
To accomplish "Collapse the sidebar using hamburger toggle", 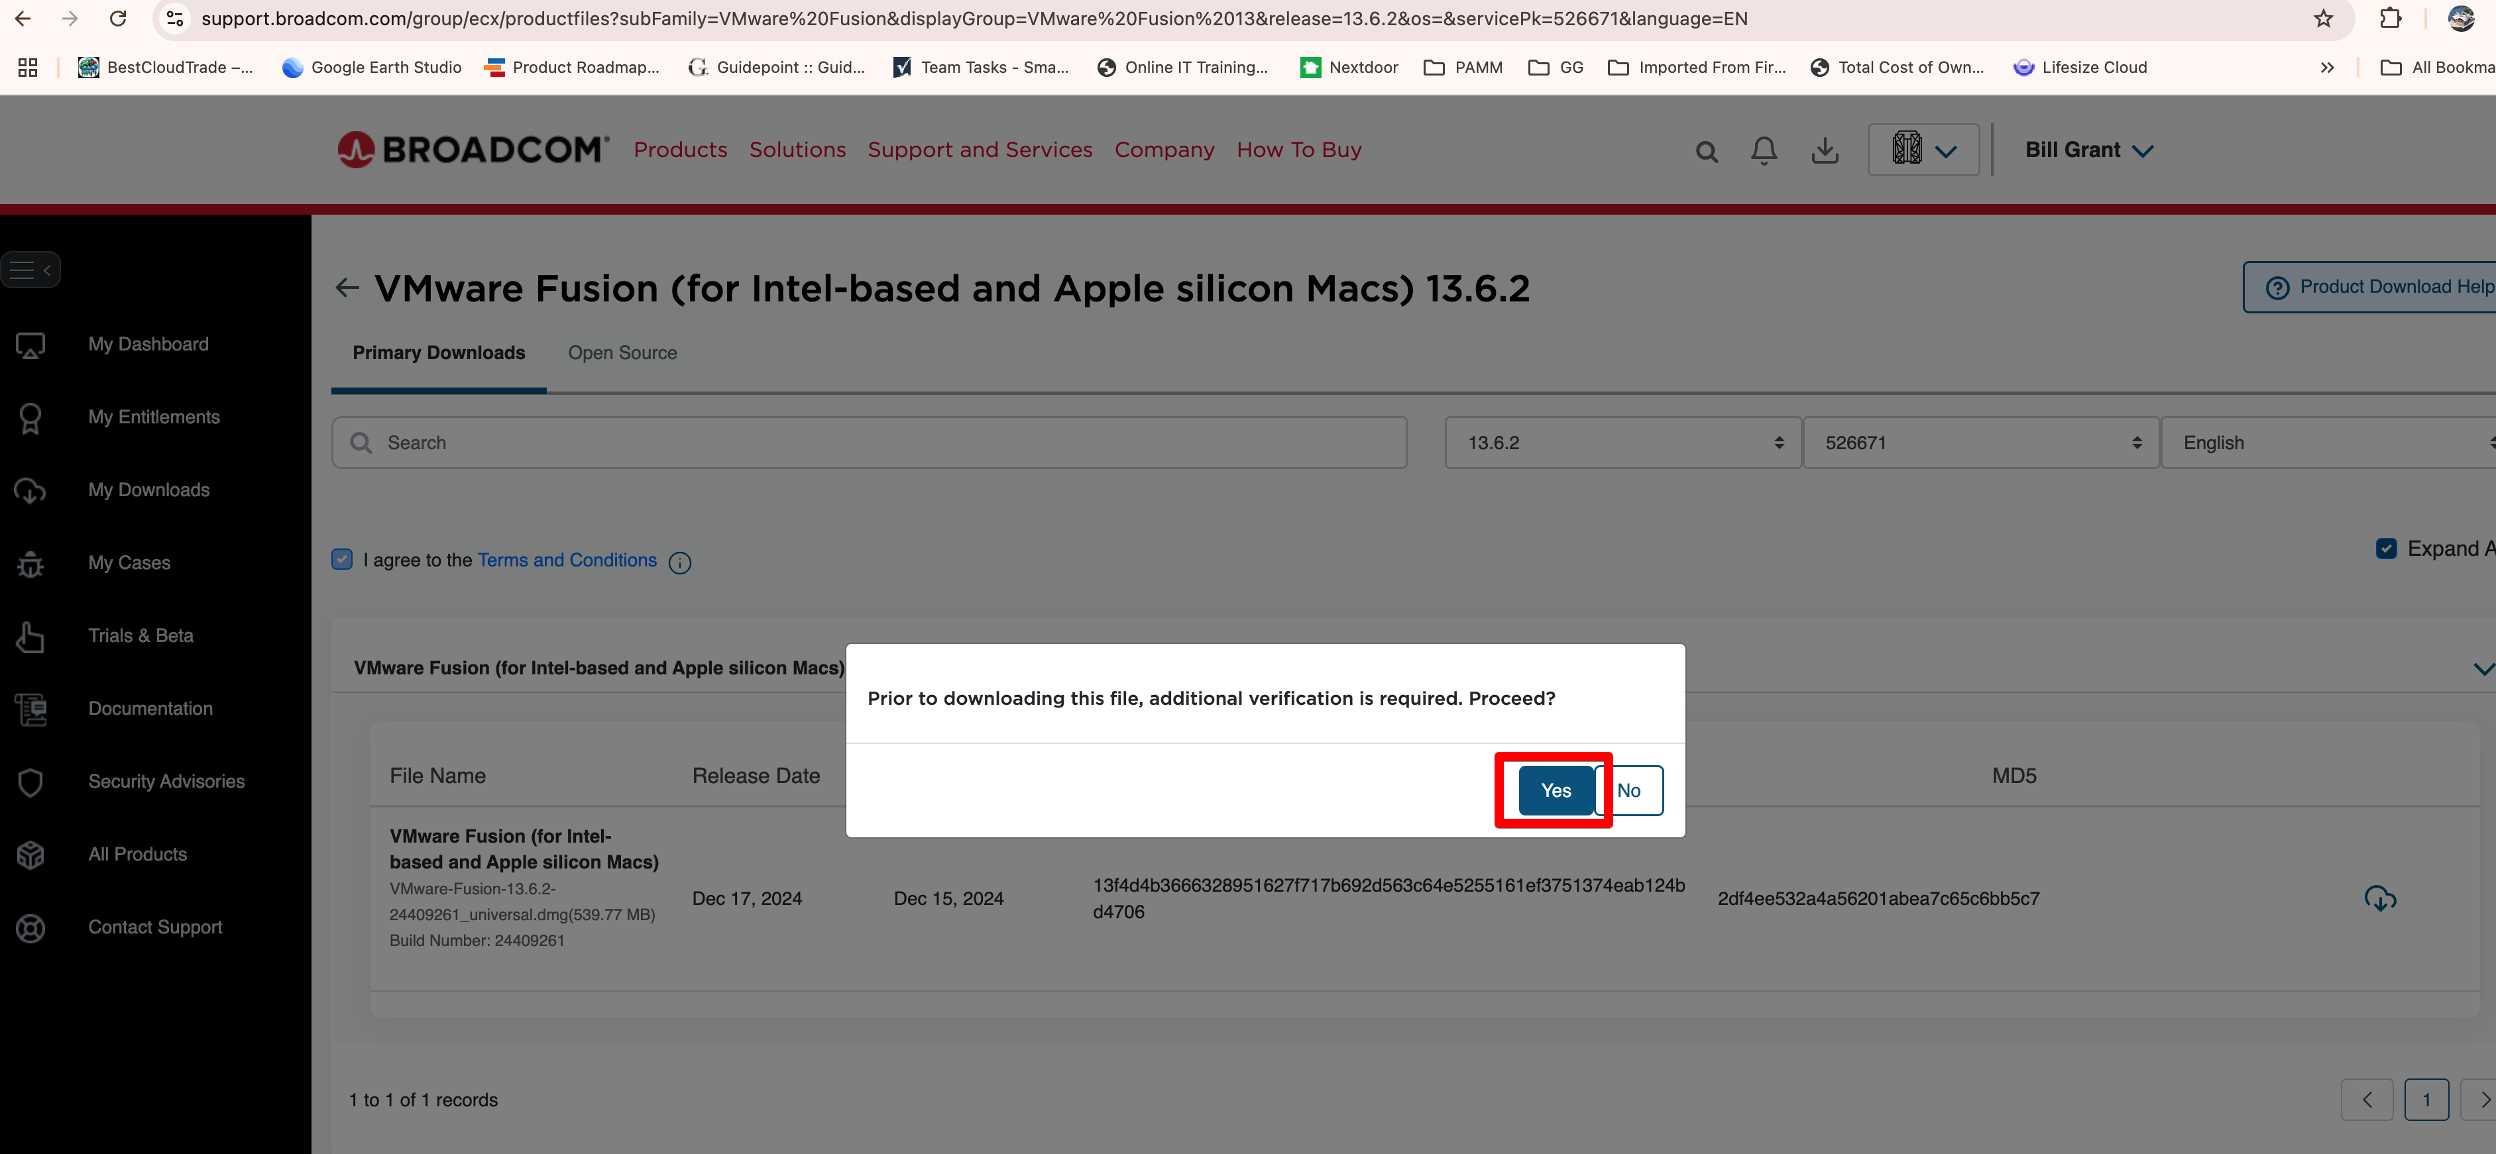I will [x=31, y=269].
